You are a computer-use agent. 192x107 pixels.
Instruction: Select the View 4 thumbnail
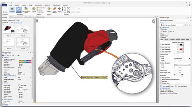click(23, 42)
